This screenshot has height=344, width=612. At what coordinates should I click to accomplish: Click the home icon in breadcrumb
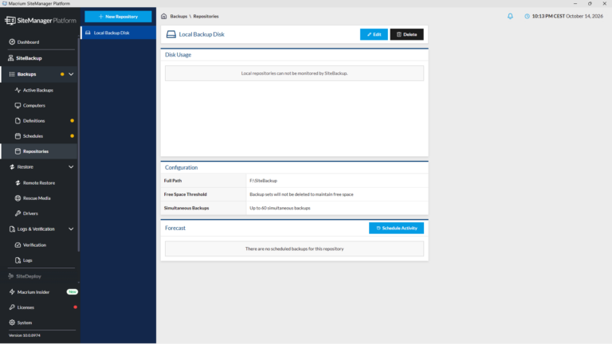pos(164,17)
